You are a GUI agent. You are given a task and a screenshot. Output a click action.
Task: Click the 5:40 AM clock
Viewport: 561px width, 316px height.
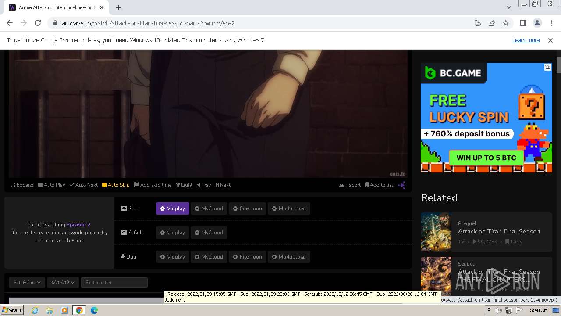pos(539,310)
